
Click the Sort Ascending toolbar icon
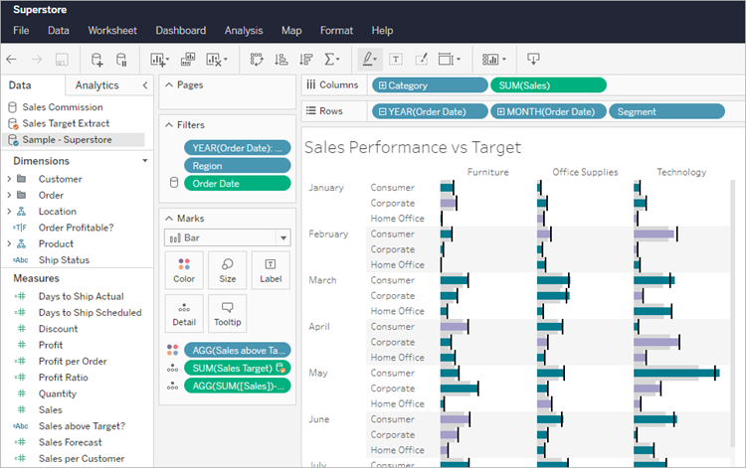tap(281, 60)
